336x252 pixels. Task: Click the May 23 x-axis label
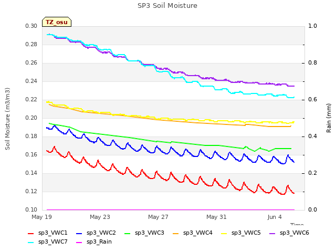pyautogui.click(x=100, y=217)
